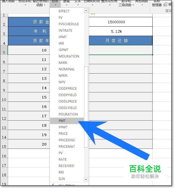Image resolution: width=174 pixels, height=188 pixels.
Task: Select the EFFECT function entry
Action: tap(67, 11)
